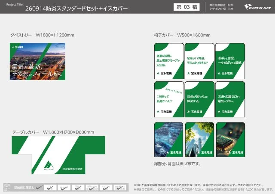The image size is (275, 194).
Task: Select the 社内項目 label in the bottom bar
Action: pos(7,187)
